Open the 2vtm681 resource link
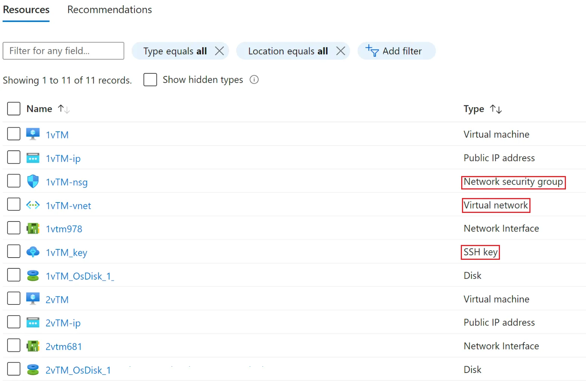The image size is (586, 386). point(64,347)
